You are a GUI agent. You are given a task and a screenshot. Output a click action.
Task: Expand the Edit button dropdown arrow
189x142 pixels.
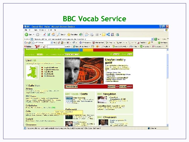100,35
